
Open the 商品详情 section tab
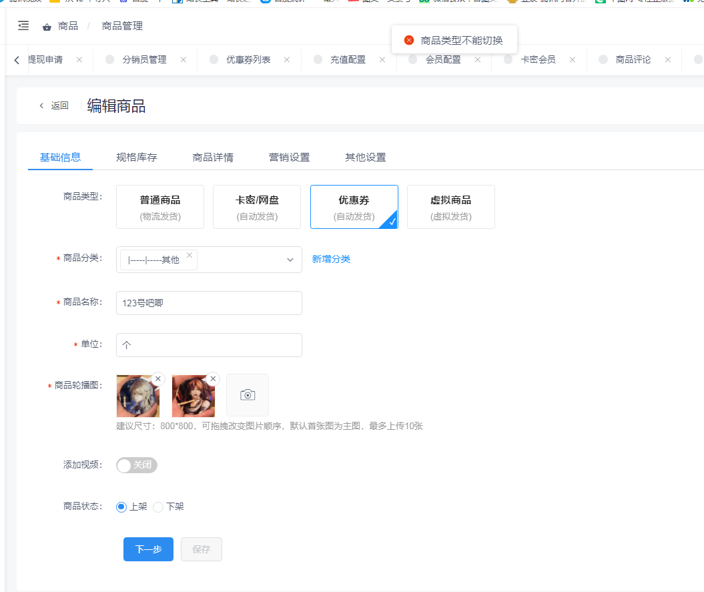(213, 158)
